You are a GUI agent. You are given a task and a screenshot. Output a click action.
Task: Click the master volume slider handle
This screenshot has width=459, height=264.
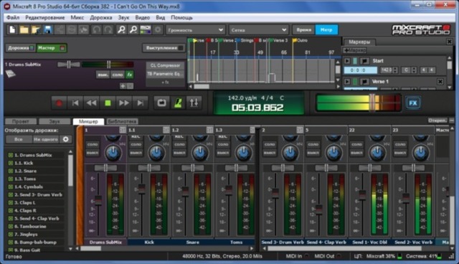(x=373, y=103)
